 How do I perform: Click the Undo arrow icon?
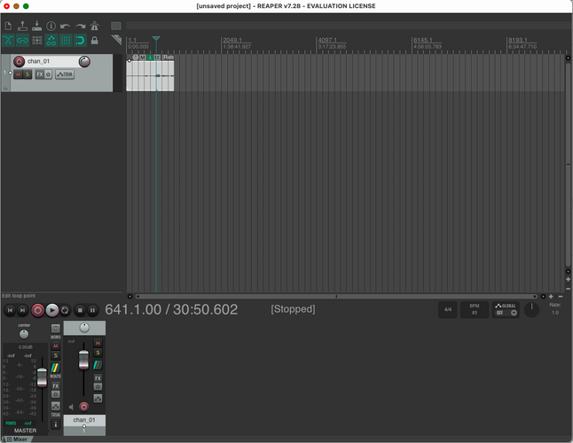[x=66, y=26]
